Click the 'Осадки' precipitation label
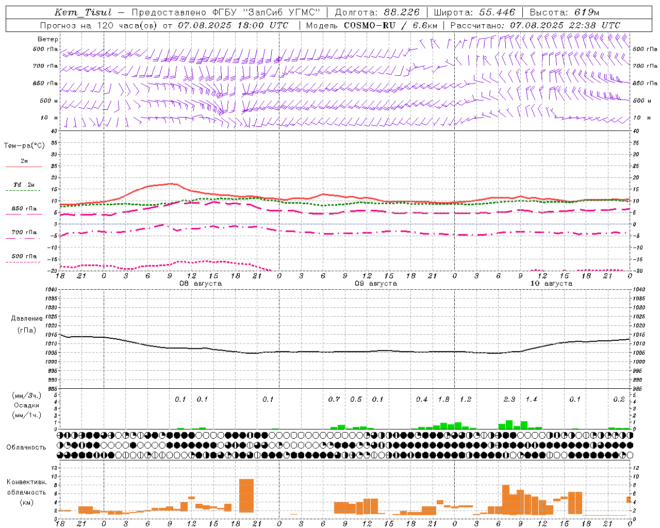This screenshot has height=528, width=660. pos(27,405)
